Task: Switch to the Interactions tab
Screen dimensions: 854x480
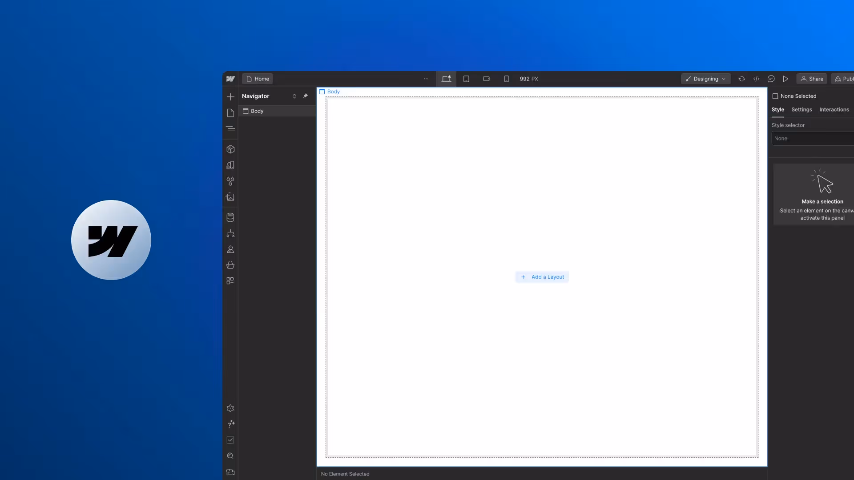Action: 834,110
